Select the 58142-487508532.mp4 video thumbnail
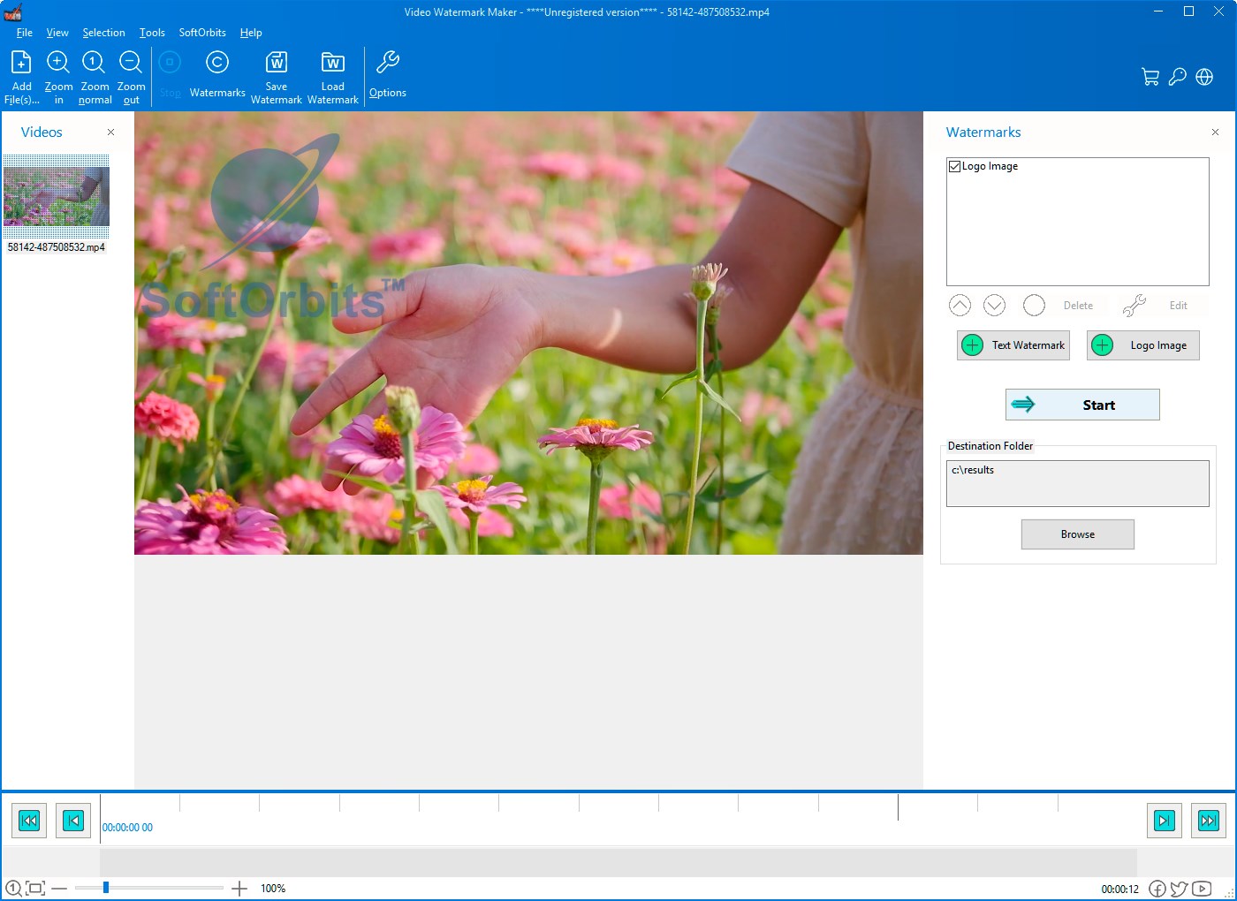 (x=57, y=196)
